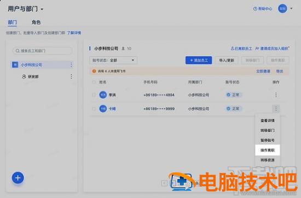Click phone number ending 4894
Viewport: 301px width, 198px height.
[159, 95]
